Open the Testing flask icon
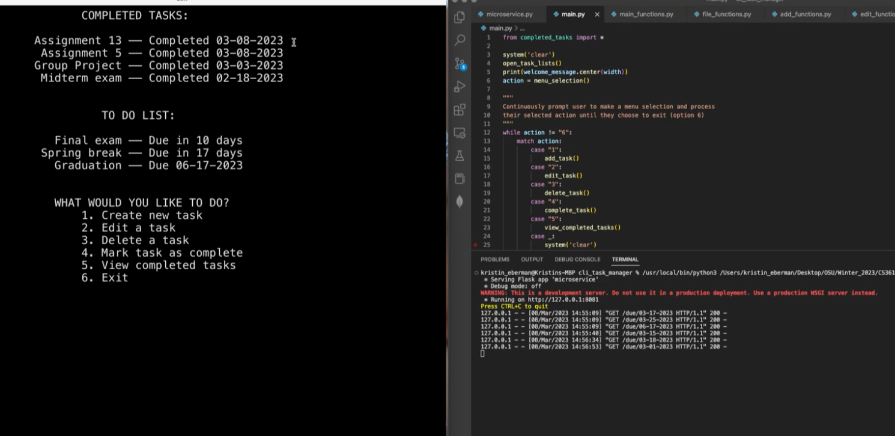 [x=460, y=156]
